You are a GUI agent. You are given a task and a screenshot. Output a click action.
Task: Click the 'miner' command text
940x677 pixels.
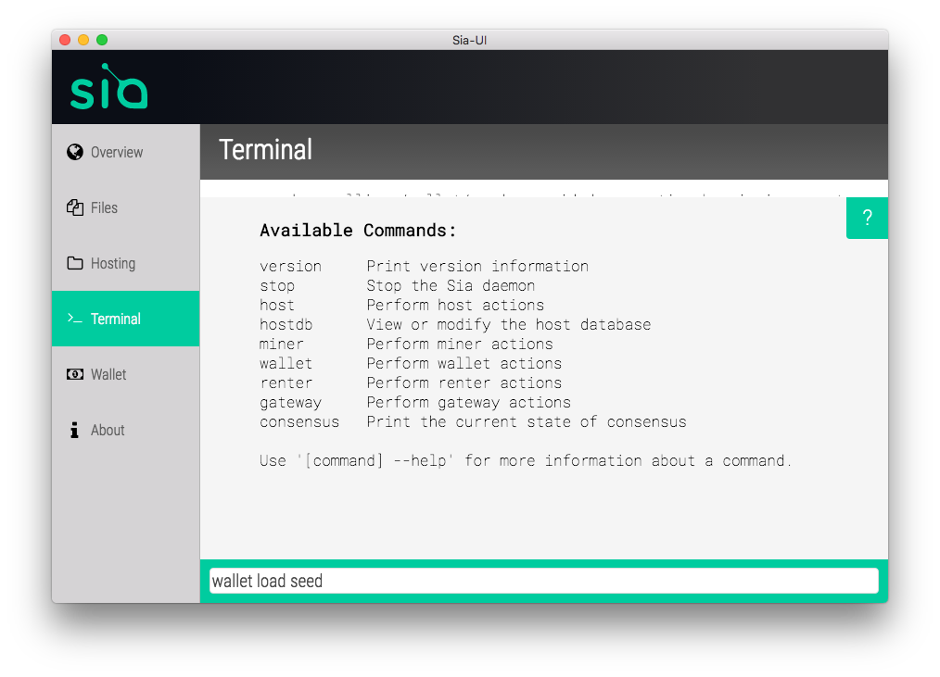tap(282, 344)
